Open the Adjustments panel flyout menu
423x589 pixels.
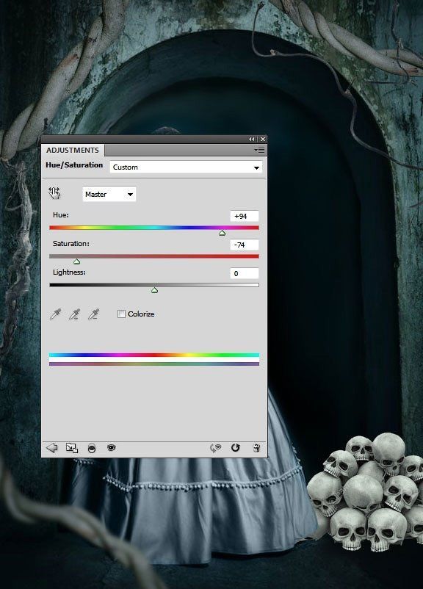point(259,151)
